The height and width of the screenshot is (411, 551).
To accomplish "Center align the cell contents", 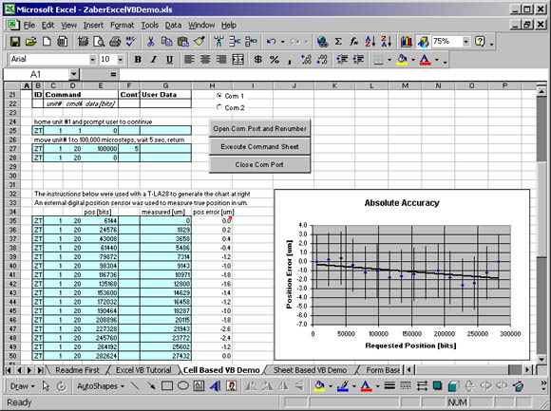I will [x=205, y=60].
